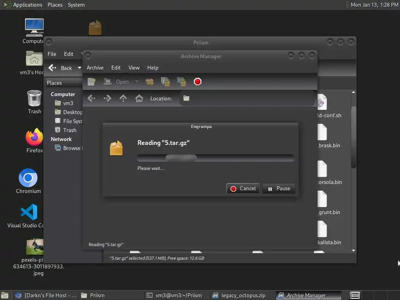The width and height of the screenshot is (400, 300).
Task: Click the Location input field
Action: [x=247, y=98]
